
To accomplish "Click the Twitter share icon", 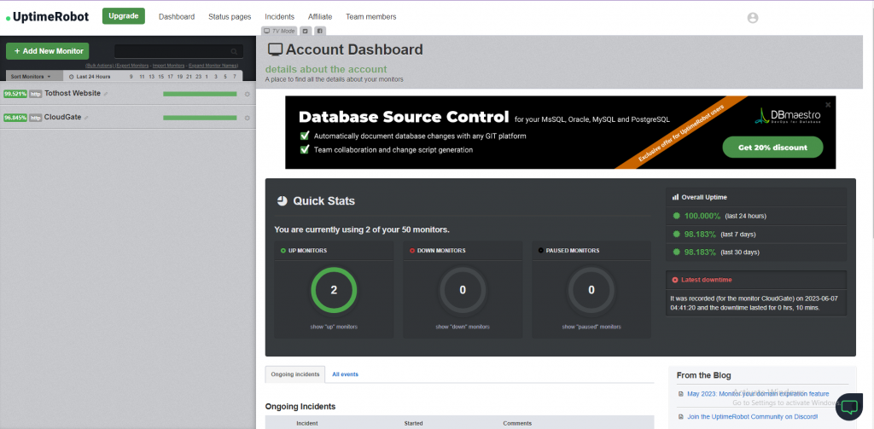I will point(306,31).
